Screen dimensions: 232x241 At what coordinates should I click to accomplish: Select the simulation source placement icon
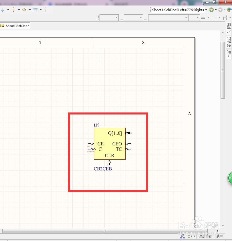pos(24,10)
